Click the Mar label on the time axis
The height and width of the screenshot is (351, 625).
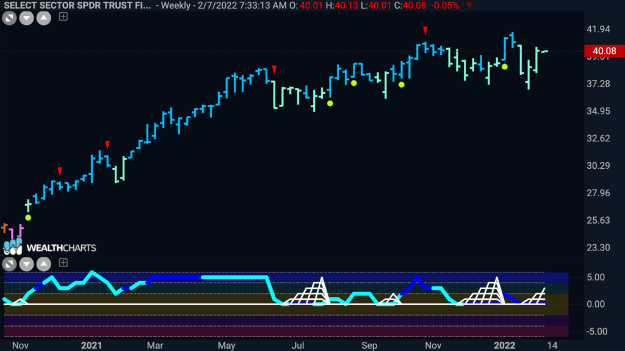(x=154, y=345)
